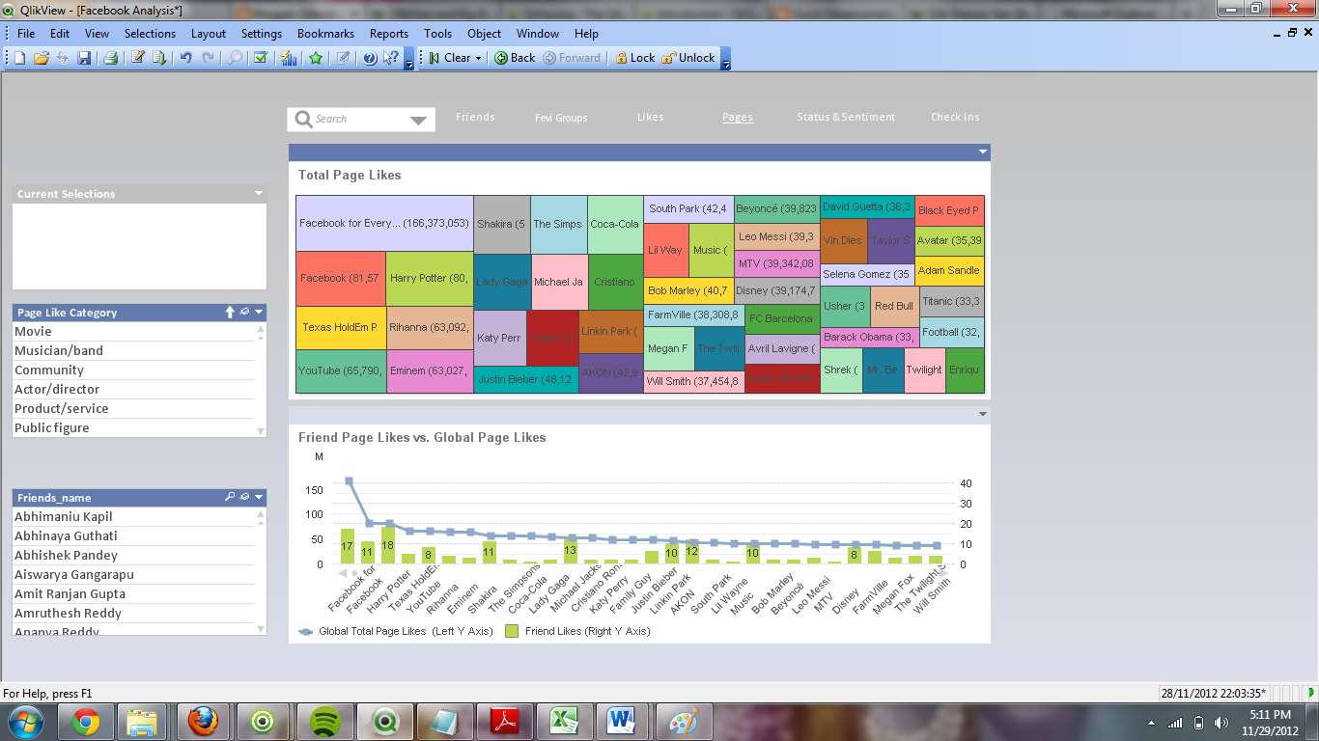Click the Harry Potter treemap block
1319x741 pixels.
430,279
